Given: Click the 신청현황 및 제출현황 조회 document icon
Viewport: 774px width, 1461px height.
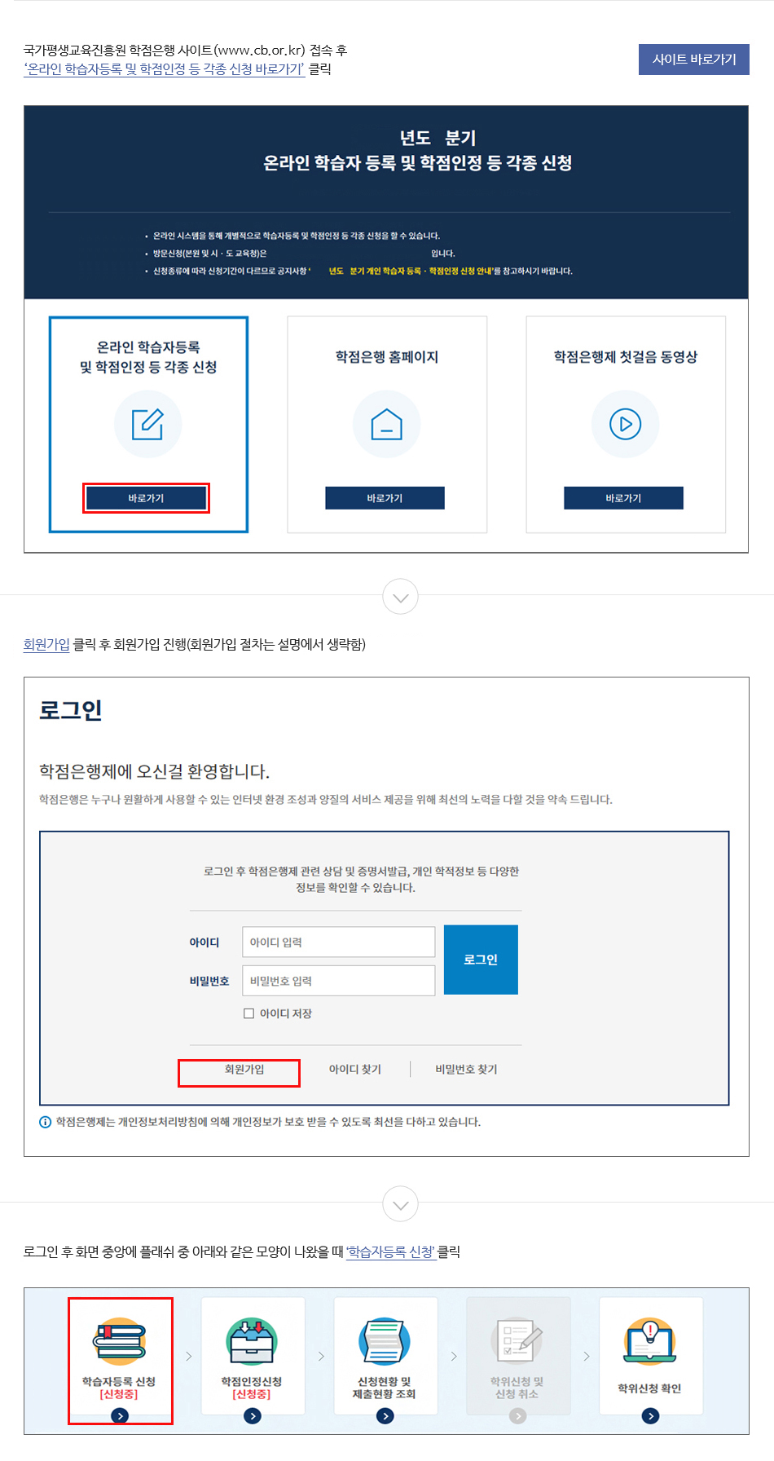Looking at the screenshot, I should click(x=385, y=1341).
